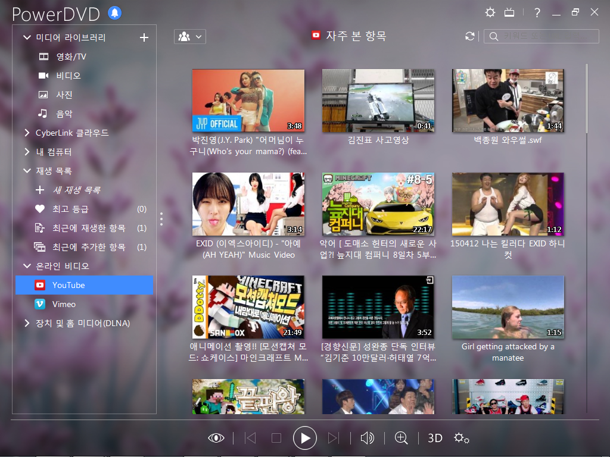Expand CyberLink 클라우드 section

tap(27, 133)
